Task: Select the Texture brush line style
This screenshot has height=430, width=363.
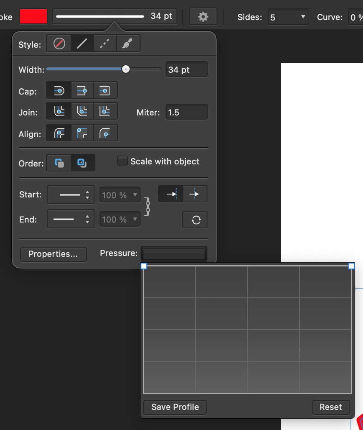Action: point(128,44)
